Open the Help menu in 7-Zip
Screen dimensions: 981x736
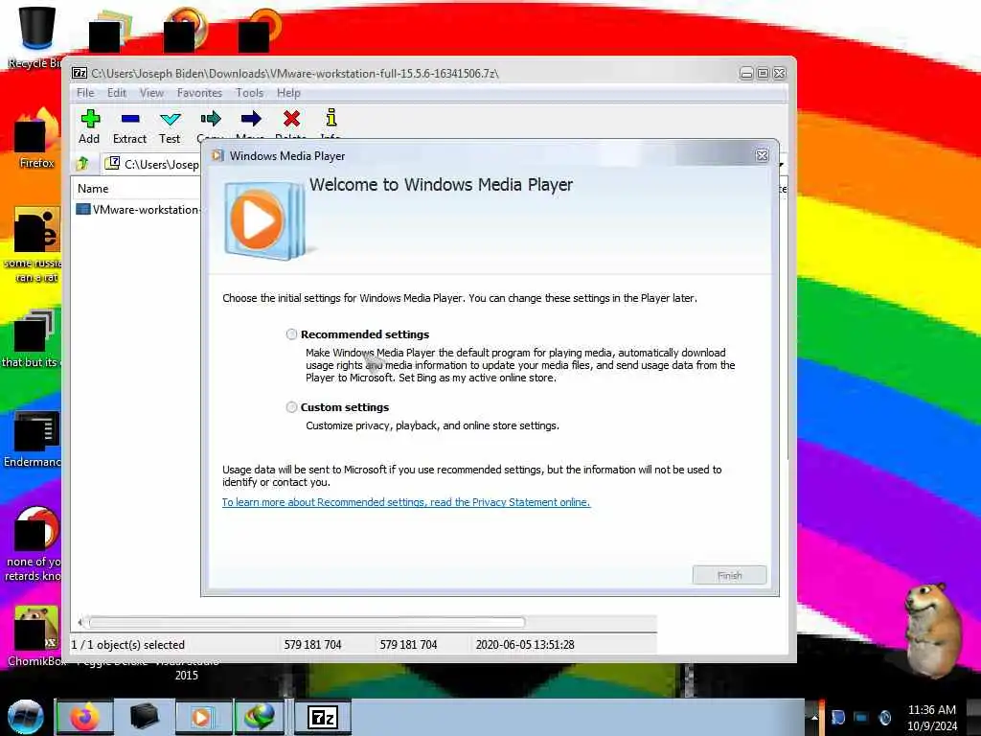[288, 93]
